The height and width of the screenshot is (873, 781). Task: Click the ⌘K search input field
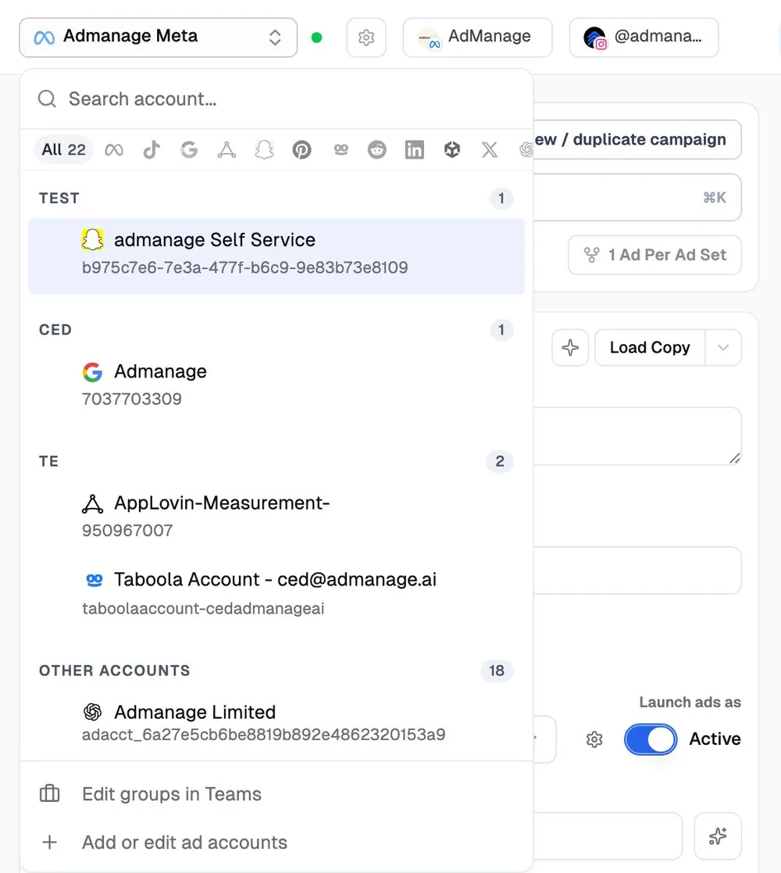tap(637, 198)
